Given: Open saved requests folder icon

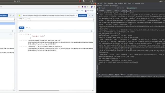Looking at the screenshot, I should click(29, 19).
